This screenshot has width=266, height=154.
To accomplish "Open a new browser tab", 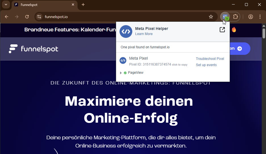I will (83, 5).
